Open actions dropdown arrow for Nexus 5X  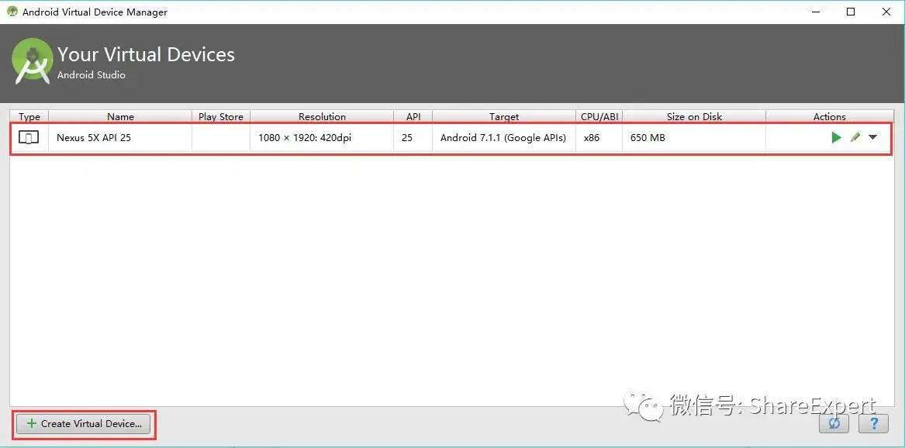[872, 137]
